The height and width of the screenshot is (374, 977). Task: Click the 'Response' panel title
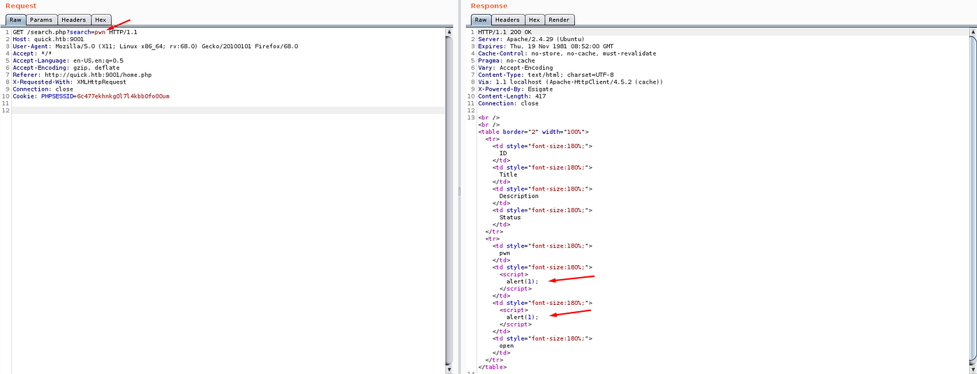pyautogui.click(x=489, y=6)
